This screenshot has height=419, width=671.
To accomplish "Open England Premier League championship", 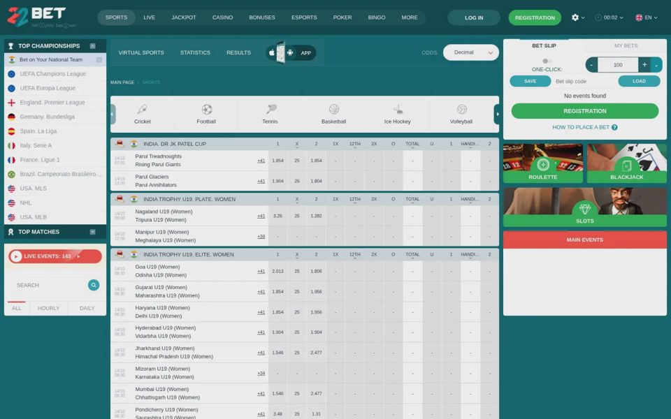I will point(55,103).
